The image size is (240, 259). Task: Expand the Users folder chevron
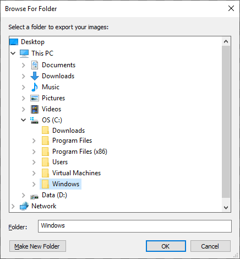(34, 162)
